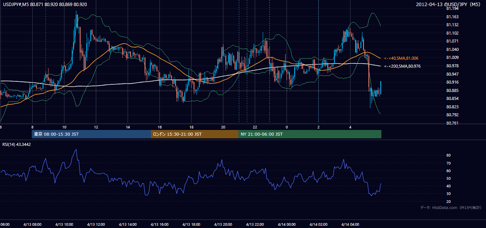Click price axis value 80.761
Viewport: 486px width, 228px height.
click(x=453, y=123)
